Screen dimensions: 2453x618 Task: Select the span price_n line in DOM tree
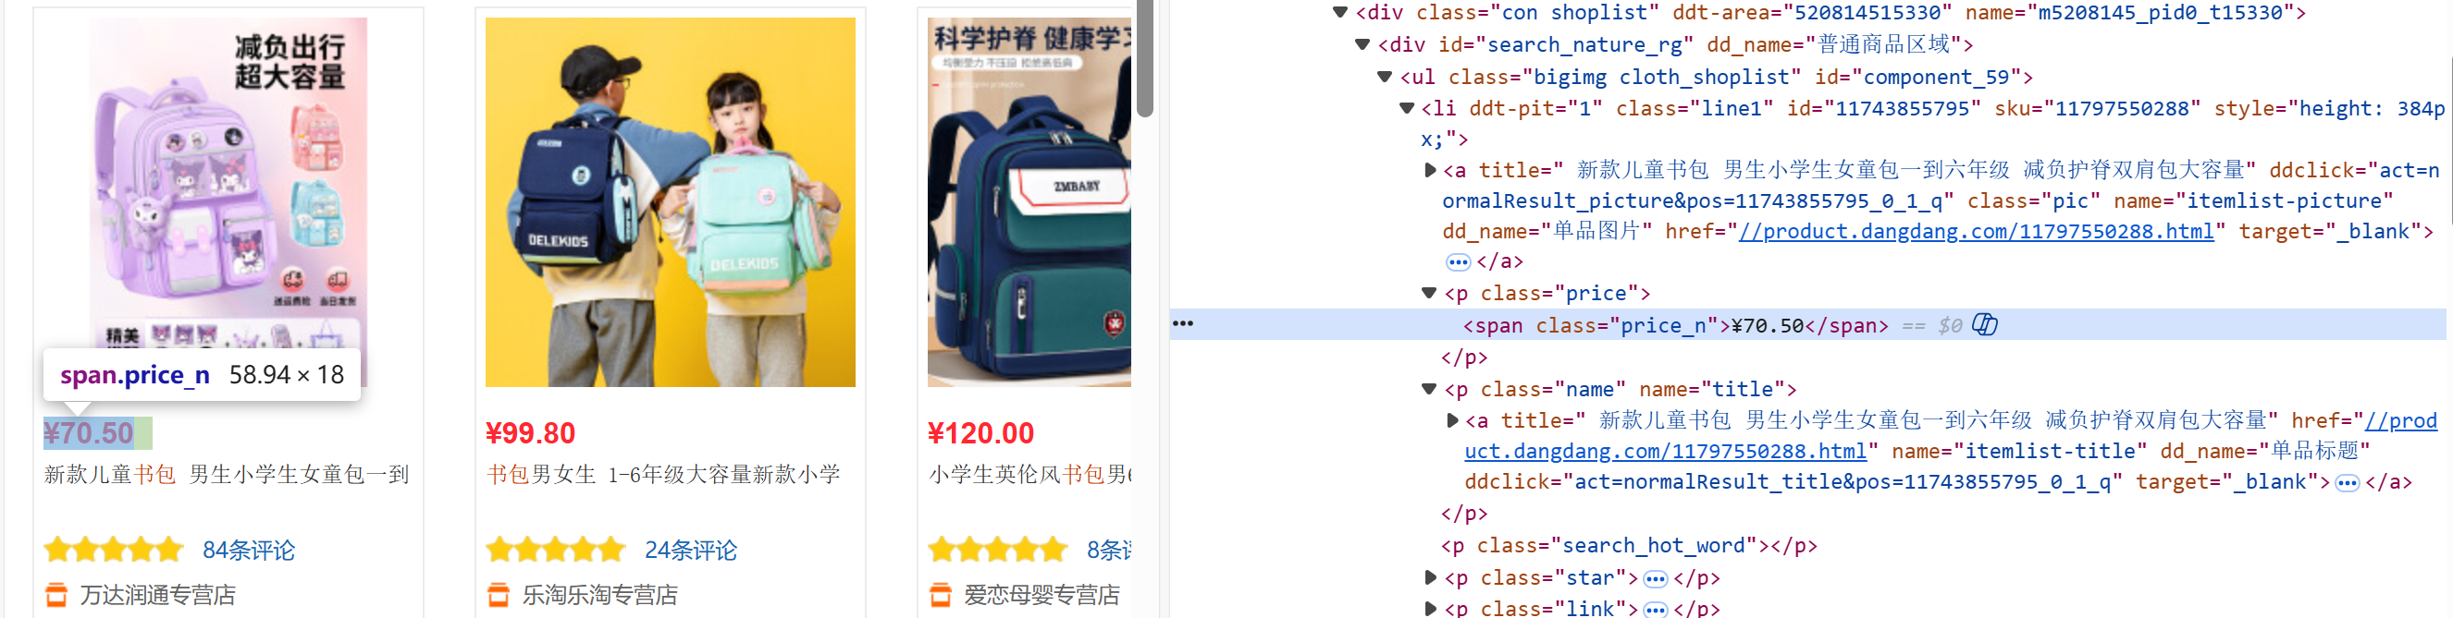1809,325
